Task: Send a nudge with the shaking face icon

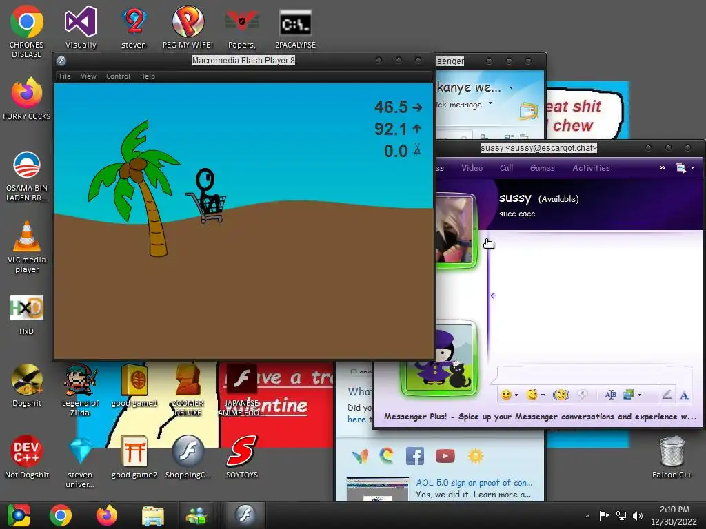Action: coord(561,395)
